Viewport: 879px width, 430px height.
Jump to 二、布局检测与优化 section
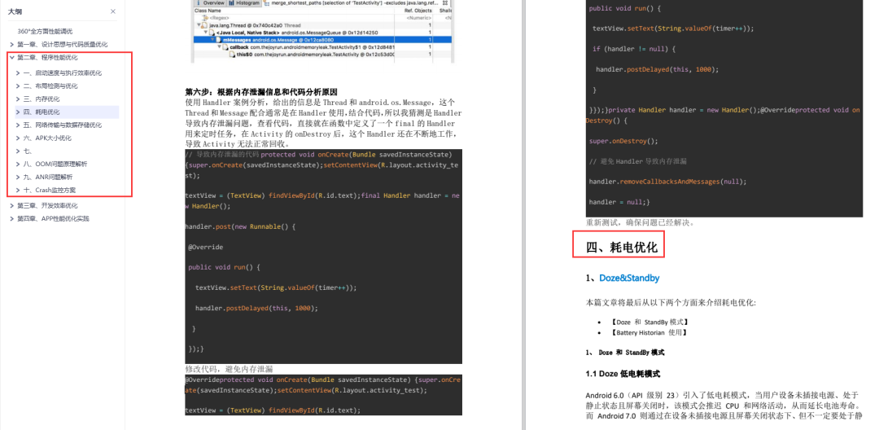(50, 86)
